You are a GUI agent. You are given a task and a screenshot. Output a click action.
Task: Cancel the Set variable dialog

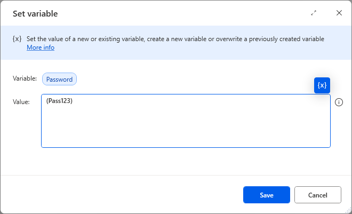[318, 195]
